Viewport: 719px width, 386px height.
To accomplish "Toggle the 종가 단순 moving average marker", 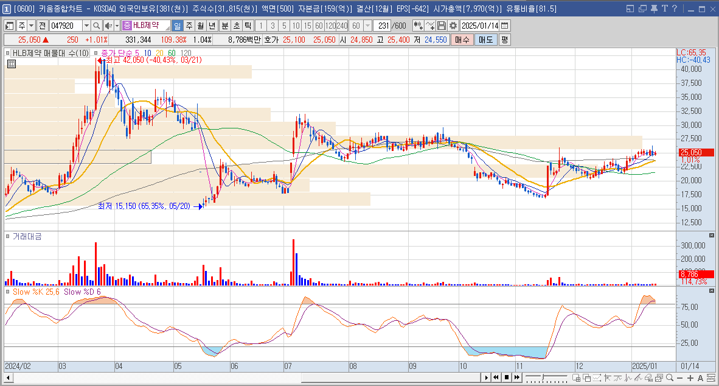I will pos(96,53).
